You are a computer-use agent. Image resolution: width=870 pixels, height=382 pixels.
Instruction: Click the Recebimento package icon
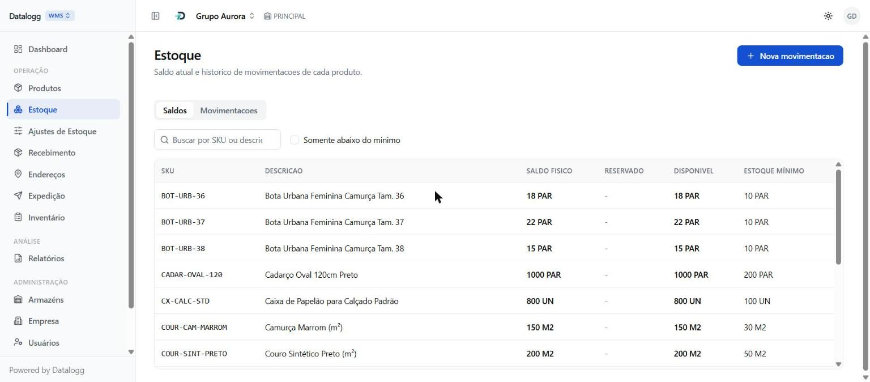pos(18,153)
